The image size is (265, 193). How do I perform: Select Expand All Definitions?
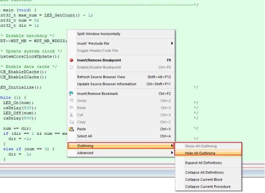click(203, 163)
